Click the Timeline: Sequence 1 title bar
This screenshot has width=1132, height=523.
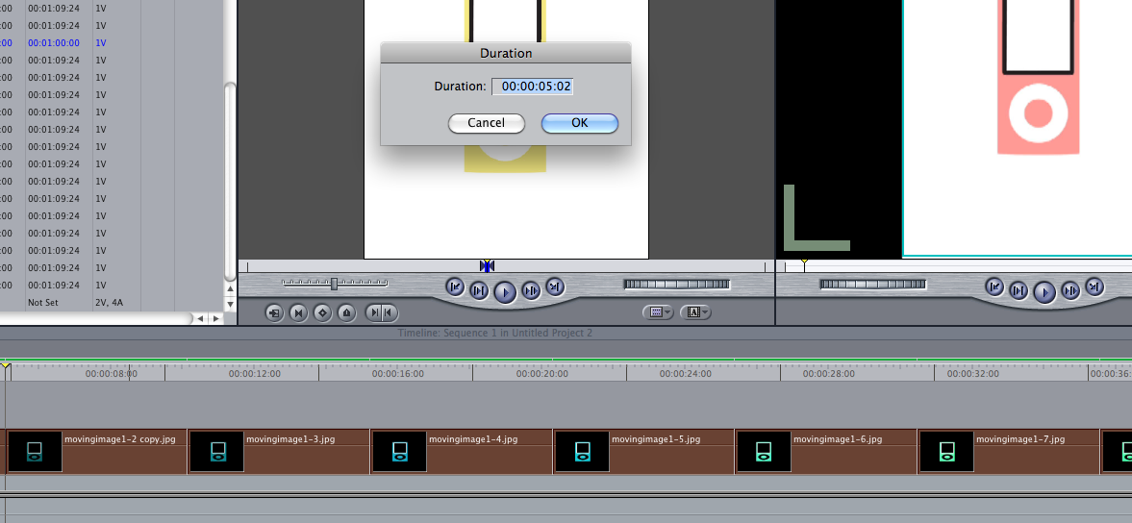[x=495, y=334]
